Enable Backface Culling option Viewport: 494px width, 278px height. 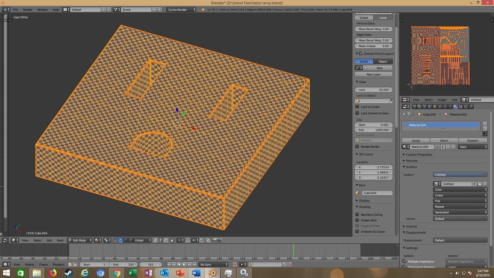pos(357,214)
